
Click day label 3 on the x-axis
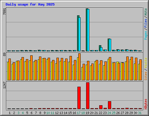[x=18, y=113]
